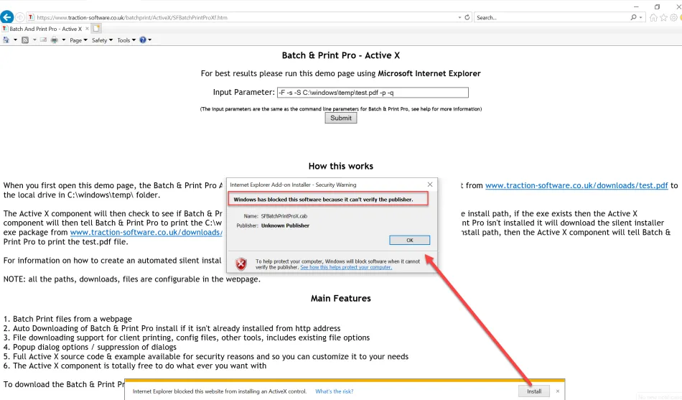Expand the Tools dropdown menu
Viewport: 682px width, 400px height.
click(126, 40)
